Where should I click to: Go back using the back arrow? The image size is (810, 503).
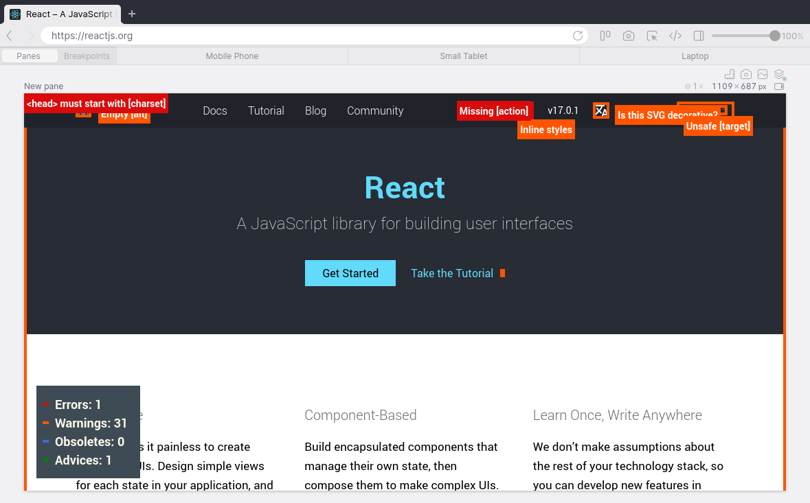(x=10, y=36)
